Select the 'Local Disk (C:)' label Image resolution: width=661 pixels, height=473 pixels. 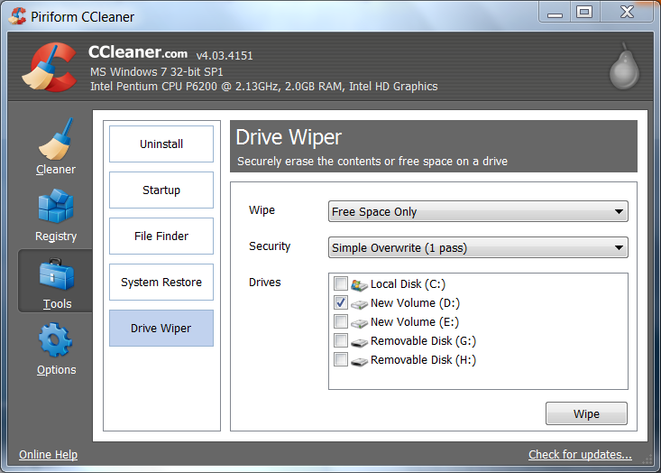tap(408, 284)
